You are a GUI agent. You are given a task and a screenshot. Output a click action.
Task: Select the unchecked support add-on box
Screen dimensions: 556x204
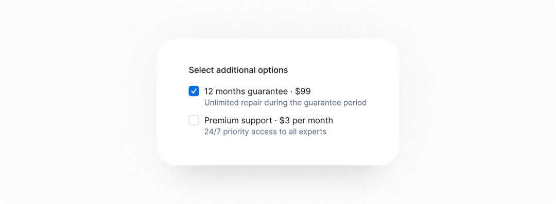coord(194,120)
